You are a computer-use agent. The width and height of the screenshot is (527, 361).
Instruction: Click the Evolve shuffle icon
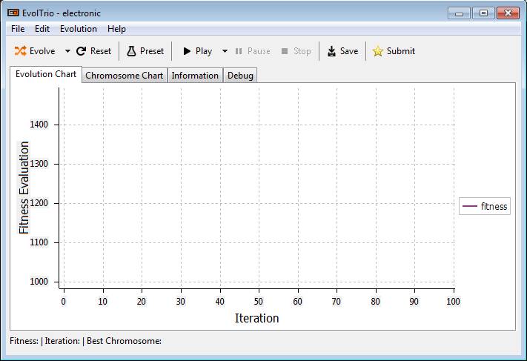[20, 51]
